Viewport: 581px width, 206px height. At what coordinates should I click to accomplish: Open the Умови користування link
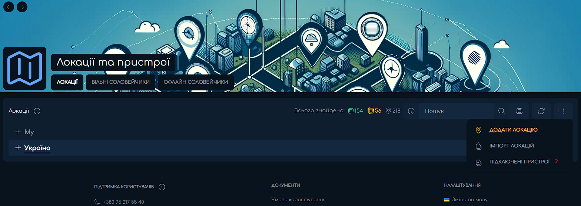point(298,200)
